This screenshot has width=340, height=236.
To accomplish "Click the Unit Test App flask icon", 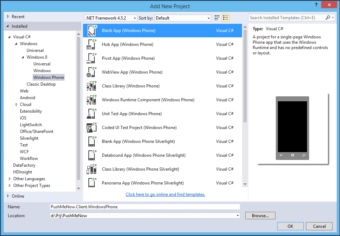I will click(92, 114).
